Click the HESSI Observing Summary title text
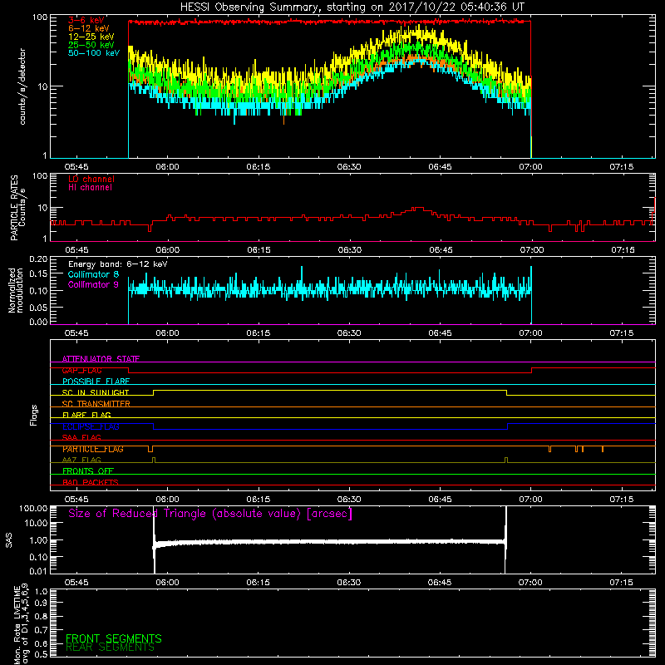665x665 pixels. 352,7
